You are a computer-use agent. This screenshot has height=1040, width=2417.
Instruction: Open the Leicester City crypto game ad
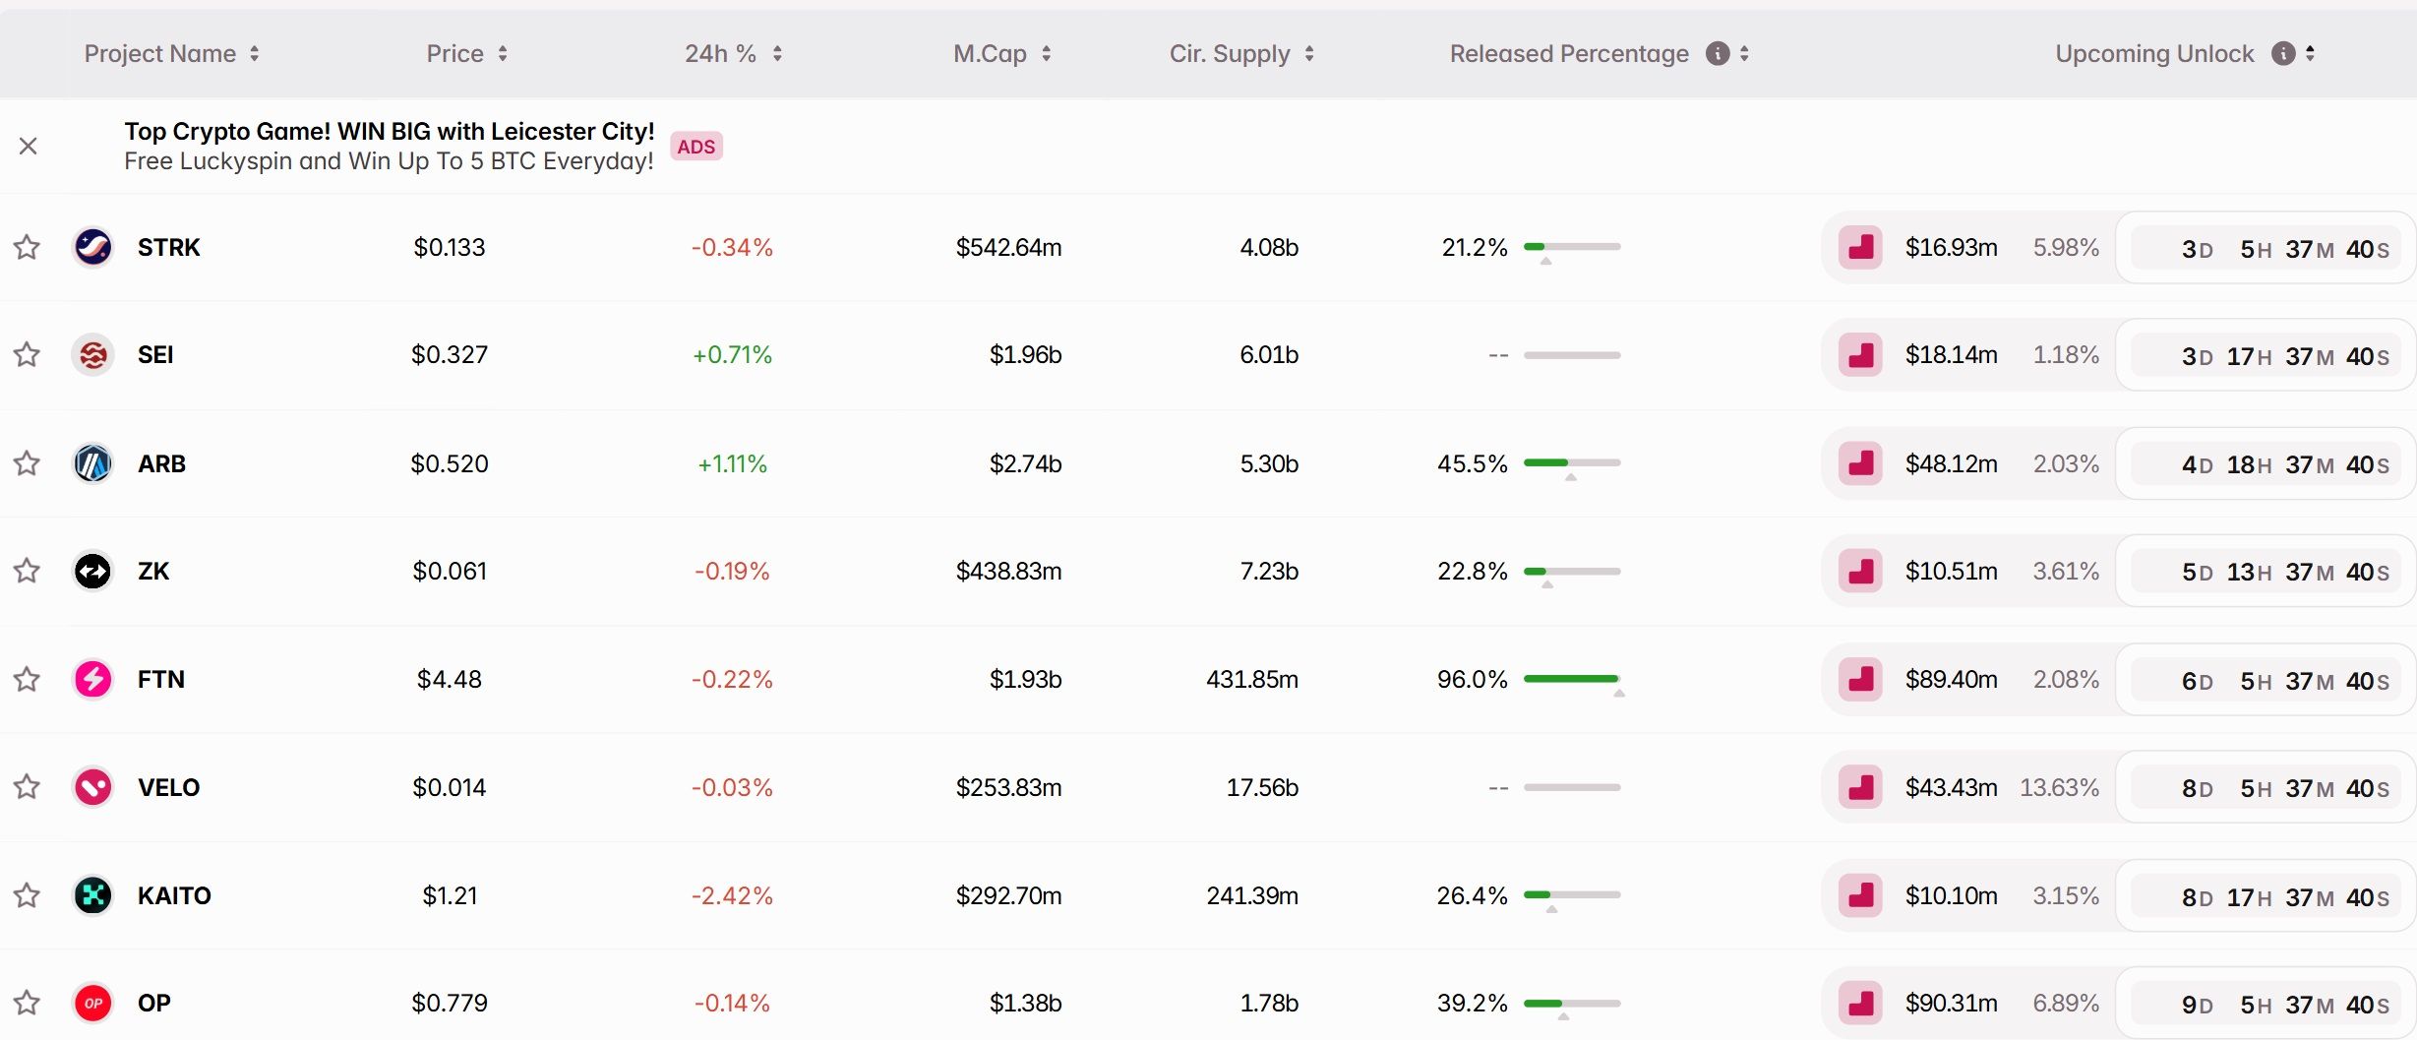389,146
